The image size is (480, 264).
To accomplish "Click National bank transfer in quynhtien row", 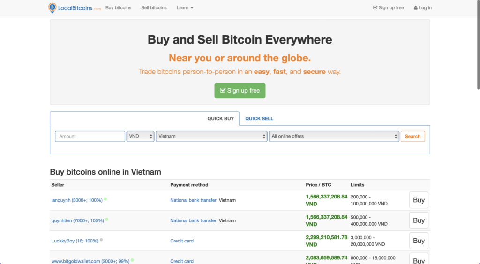I will point(194,220).
